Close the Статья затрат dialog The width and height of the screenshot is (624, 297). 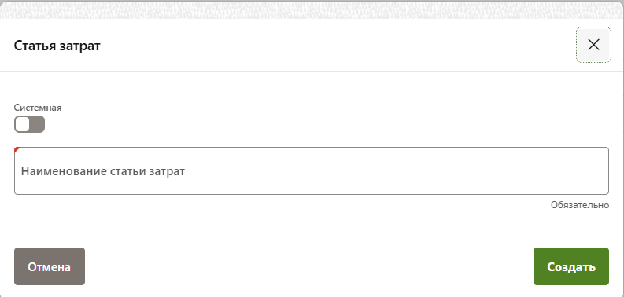(593, 45)
